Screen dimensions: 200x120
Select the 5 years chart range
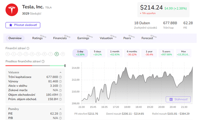click(x=166, y=53)
